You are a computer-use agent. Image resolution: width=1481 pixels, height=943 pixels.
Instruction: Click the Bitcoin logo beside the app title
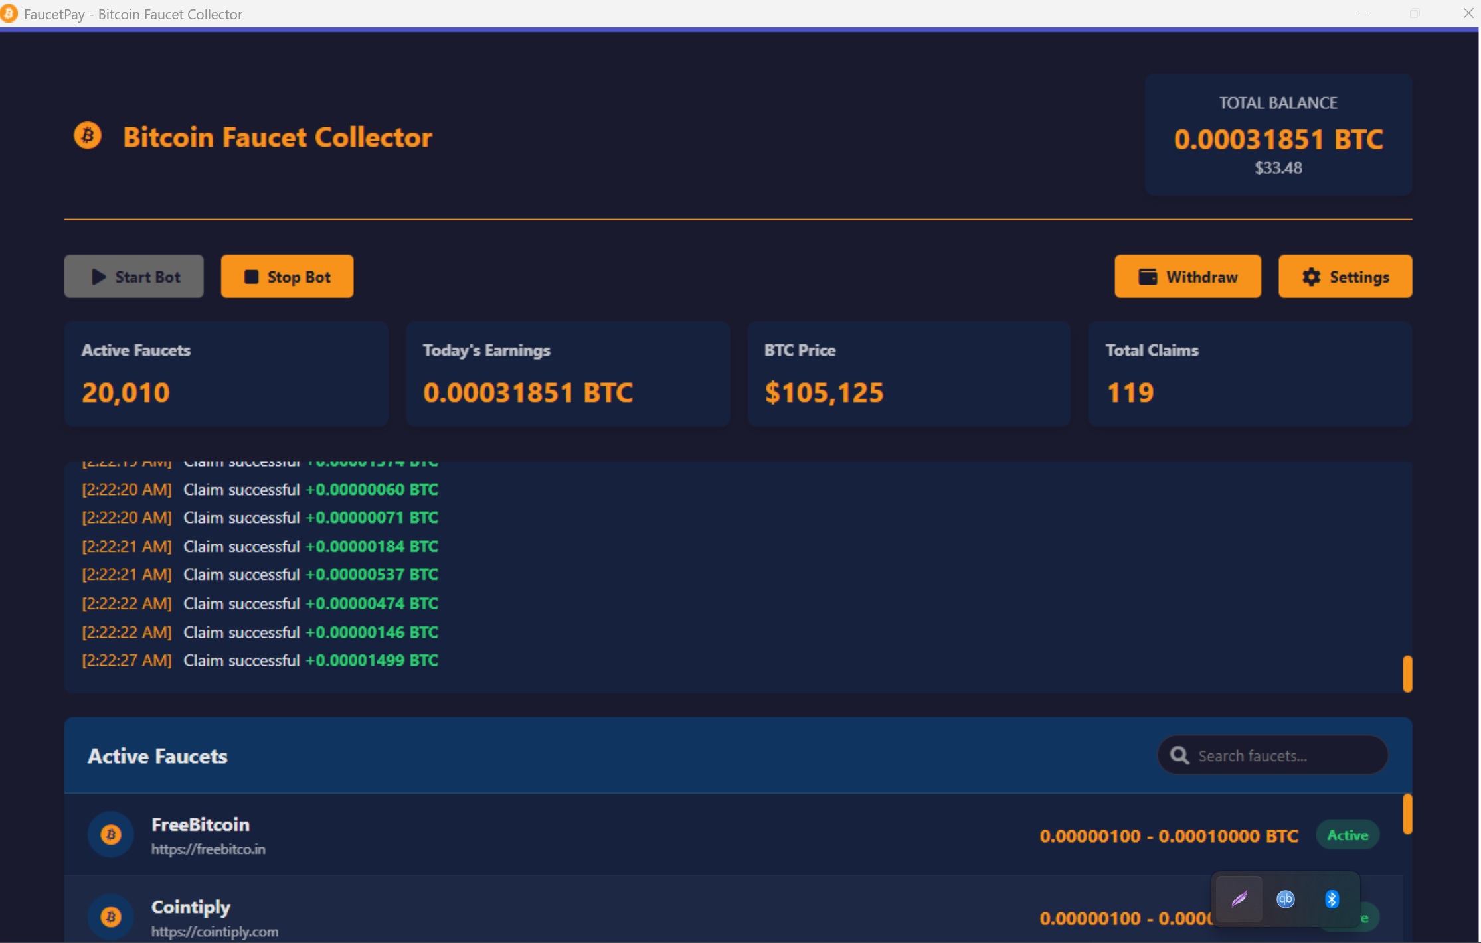pos(87,135)
